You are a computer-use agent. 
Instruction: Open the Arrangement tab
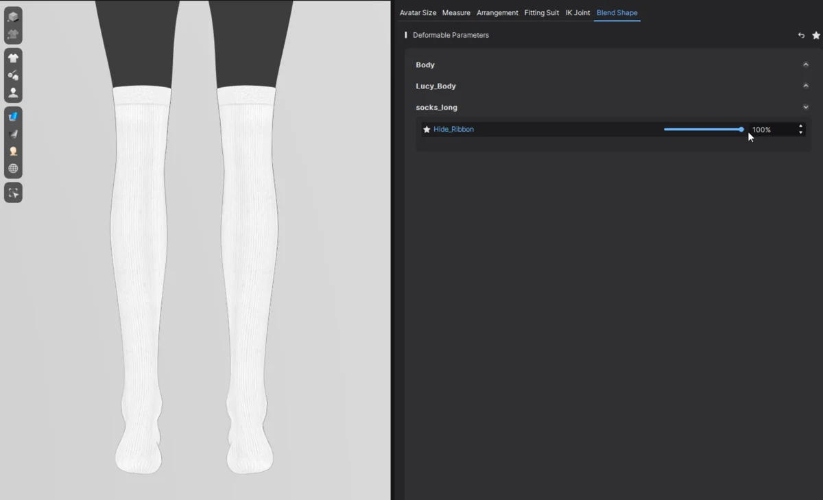click(497, 12)
